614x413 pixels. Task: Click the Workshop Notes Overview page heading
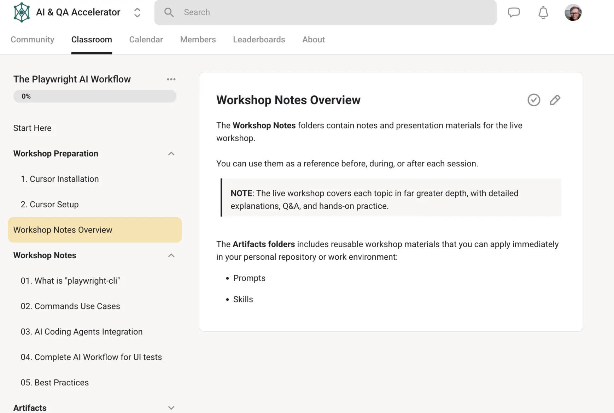tap(288, 100)
